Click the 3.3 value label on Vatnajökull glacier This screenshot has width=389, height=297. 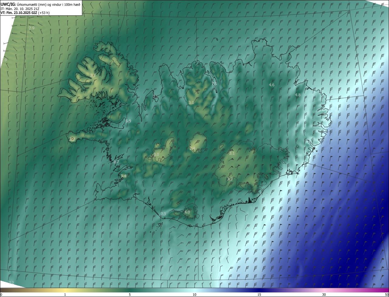(x=230, y=179)
